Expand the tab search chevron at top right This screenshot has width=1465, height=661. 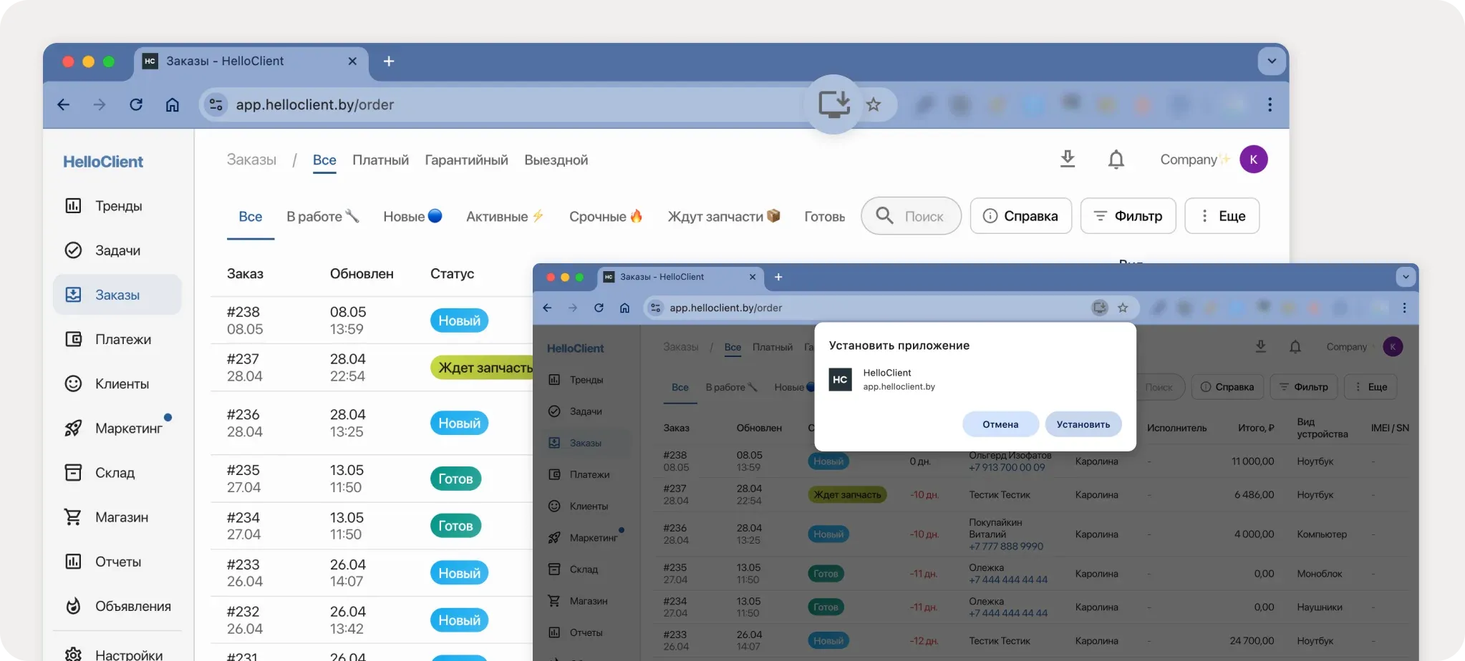(1272, 62)
